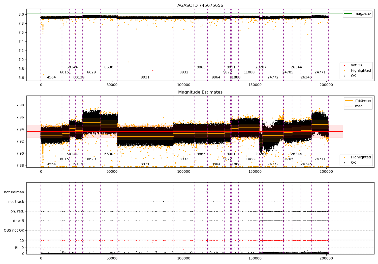Click OBSID label 26344 in Magnitude Estimates plot

[x=296, y=154]
